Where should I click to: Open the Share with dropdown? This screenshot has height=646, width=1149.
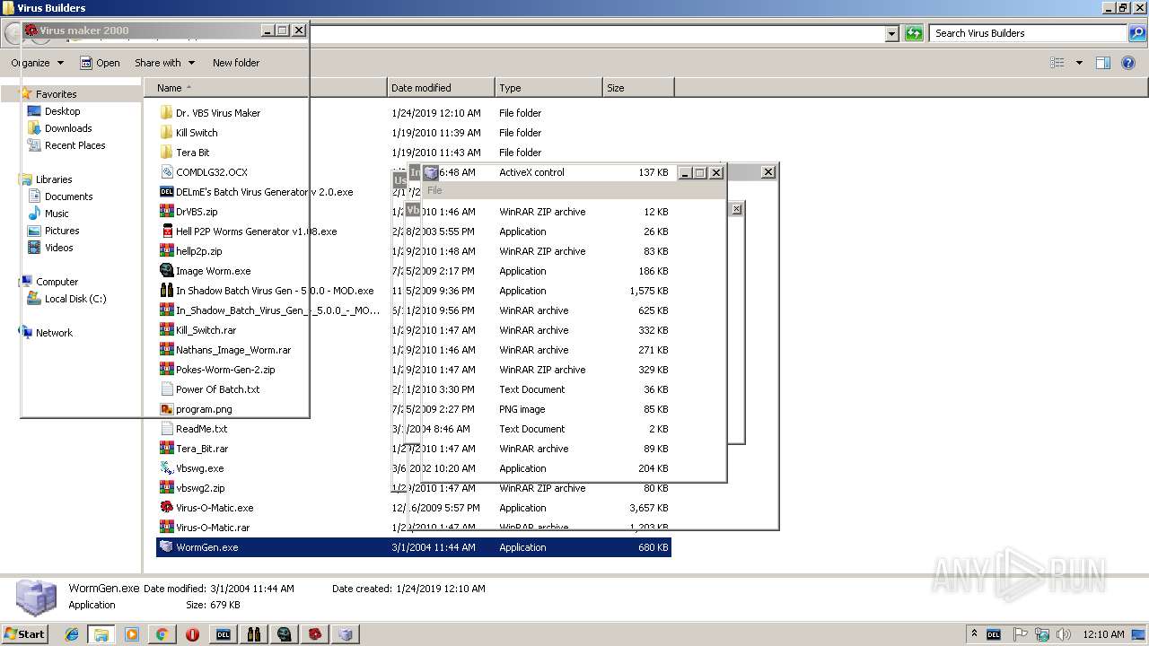[165, 63]
